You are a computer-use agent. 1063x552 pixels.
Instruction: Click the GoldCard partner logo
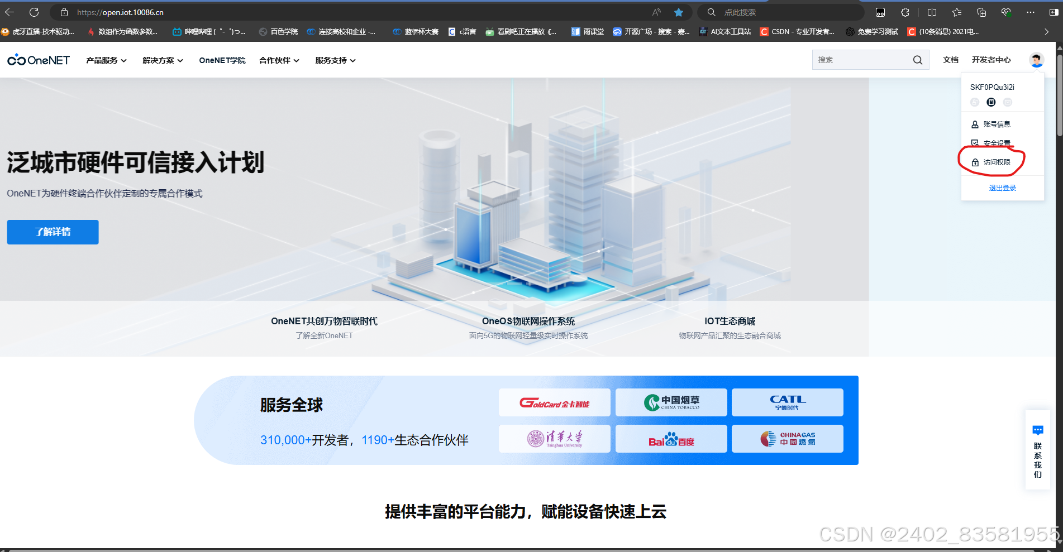pos(555,402)
